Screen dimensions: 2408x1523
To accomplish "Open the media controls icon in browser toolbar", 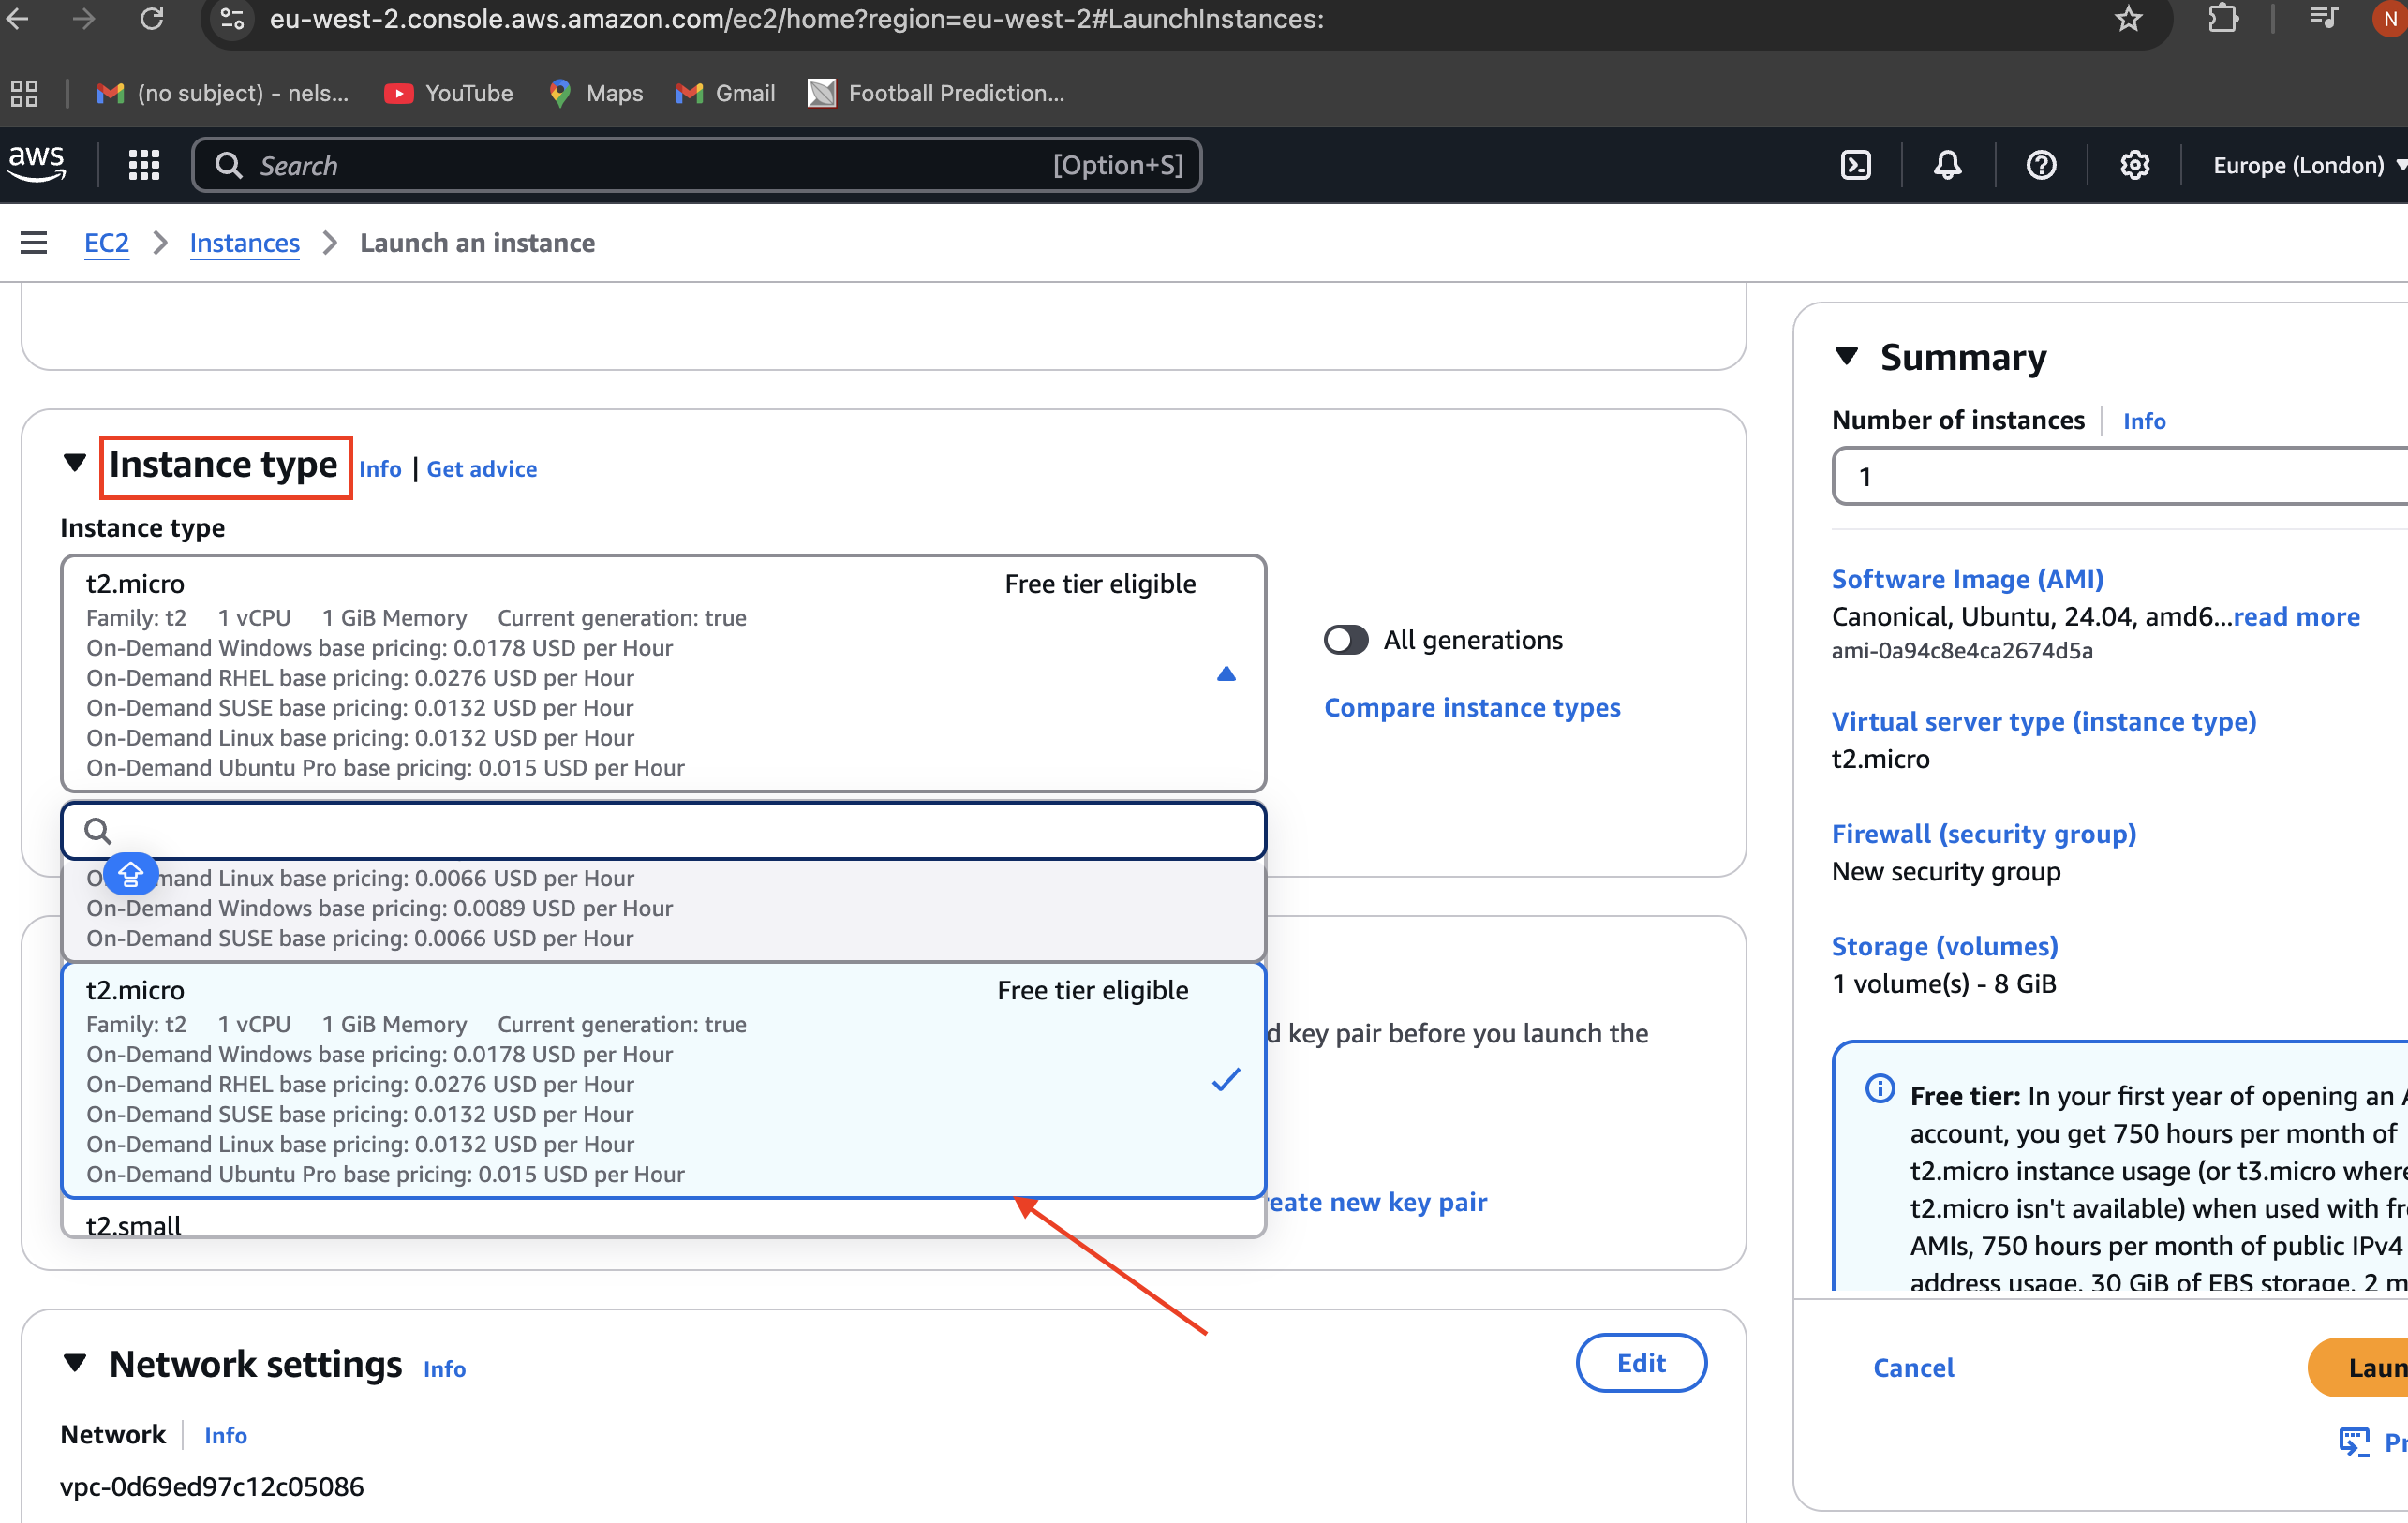I will click(2322, 18).
